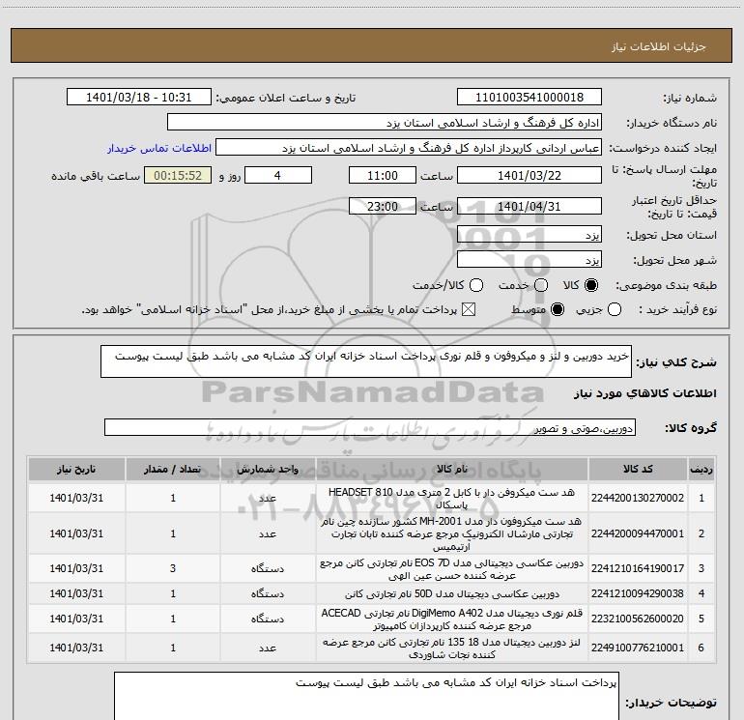Click column header تعداد / مقدار

pyautogui.click(x=173, y=469)
